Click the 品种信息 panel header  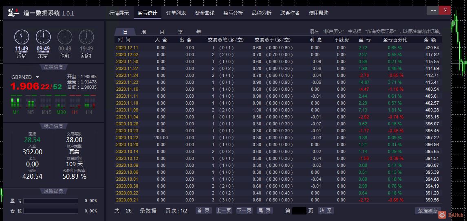[x=54, y=67]
